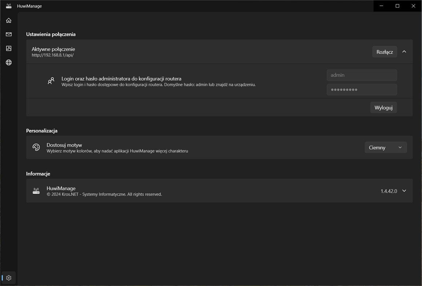Expand the HuwiManage version info chevron
Image resolution: width=422 pixels, height=286 pixels.
[x=404, y=190]
